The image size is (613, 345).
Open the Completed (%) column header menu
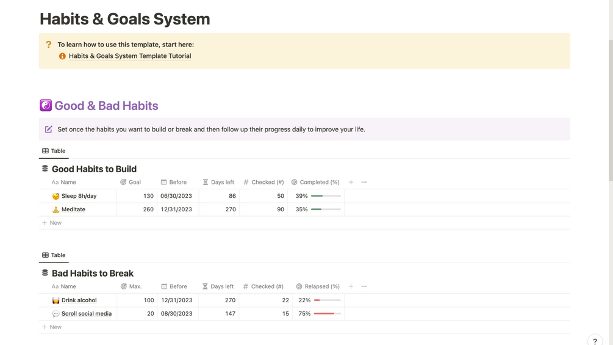[x=315, y=182]
